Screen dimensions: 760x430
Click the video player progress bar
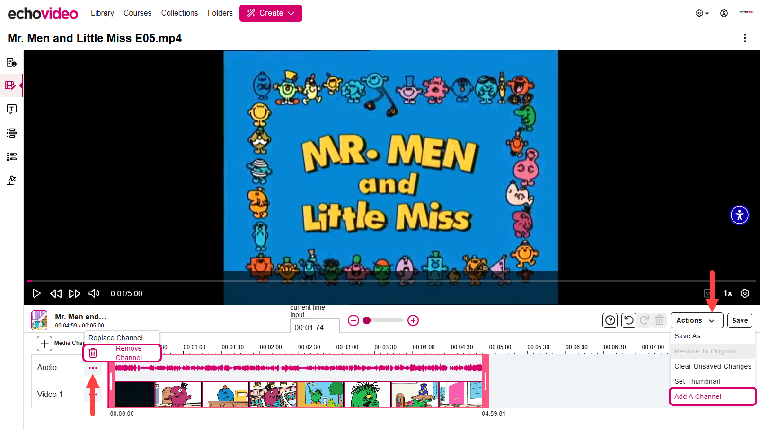pos(392,281)
